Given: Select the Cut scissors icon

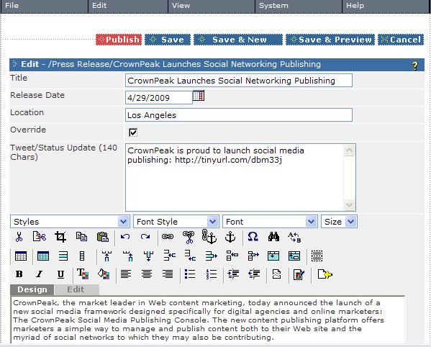Looking at the screenshot, I should coord(19,237).
